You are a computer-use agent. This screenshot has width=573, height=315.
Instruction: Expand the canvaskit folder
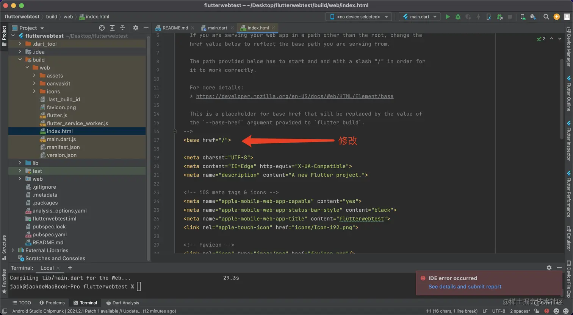pos(34,84)
